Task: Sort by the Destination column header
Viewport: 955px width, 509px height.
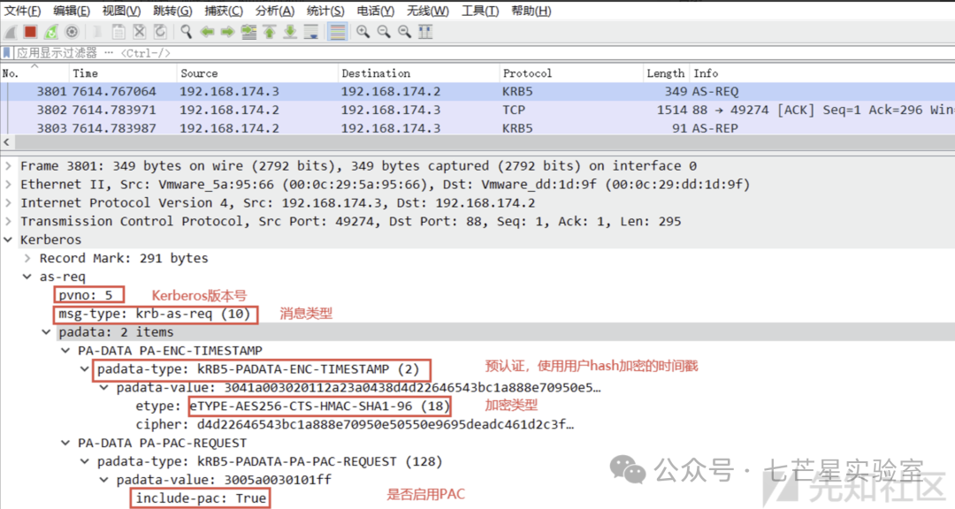Action: click(x=418, y=73)
